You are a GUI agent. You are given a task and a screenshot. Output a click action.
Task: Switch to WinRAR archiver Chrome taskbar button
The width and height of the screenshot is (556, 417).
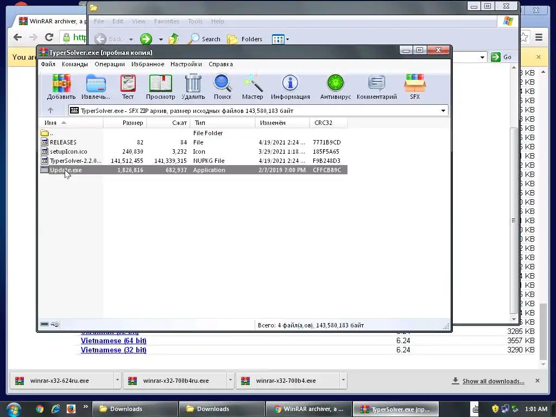(x=309, y=409)
